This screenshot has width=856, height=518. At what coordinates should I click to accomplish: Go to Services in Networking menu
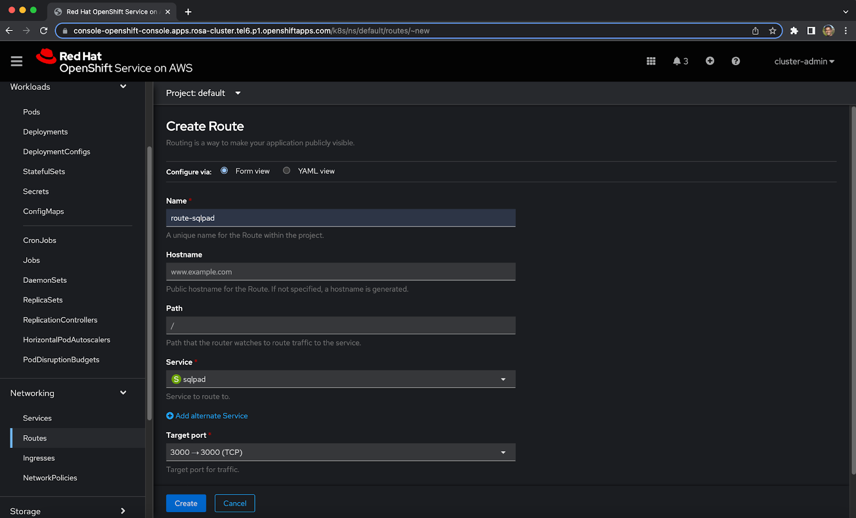point(37,418)
